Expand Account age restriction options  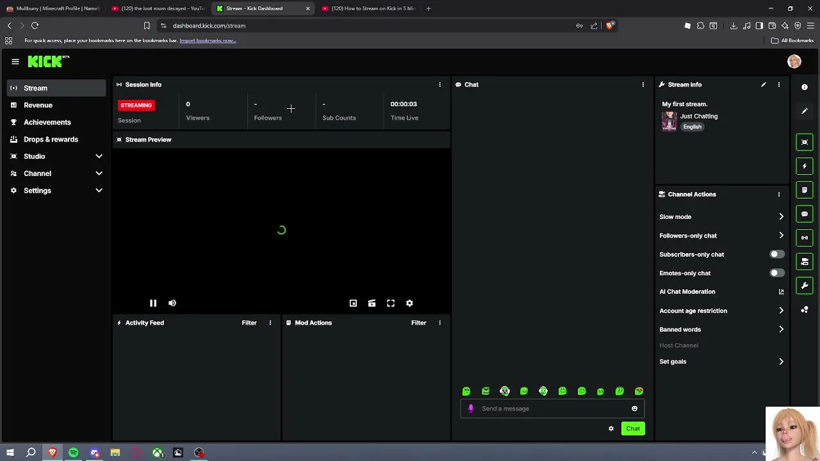(x=781, y=311)
